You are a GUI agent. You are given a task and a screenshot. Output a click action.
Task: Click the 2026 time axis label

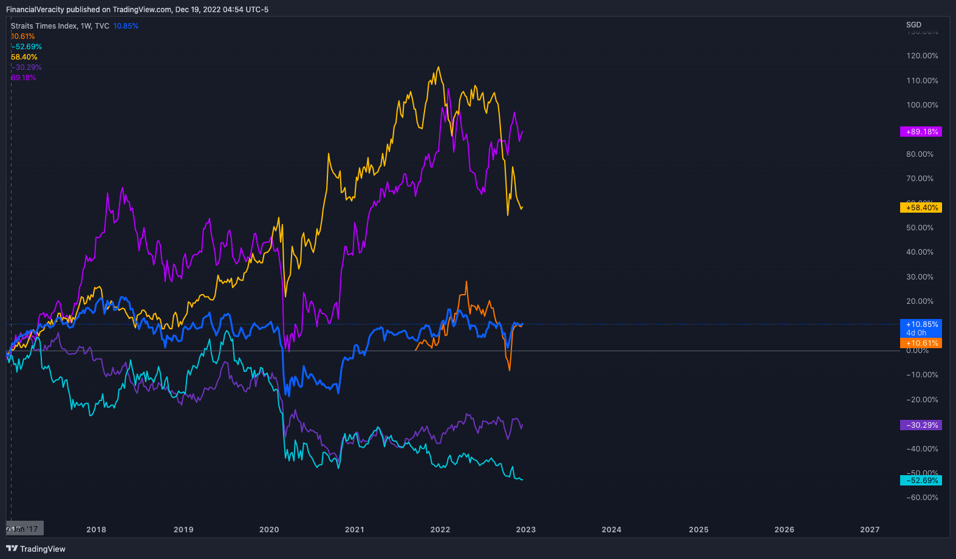point(784,530)
